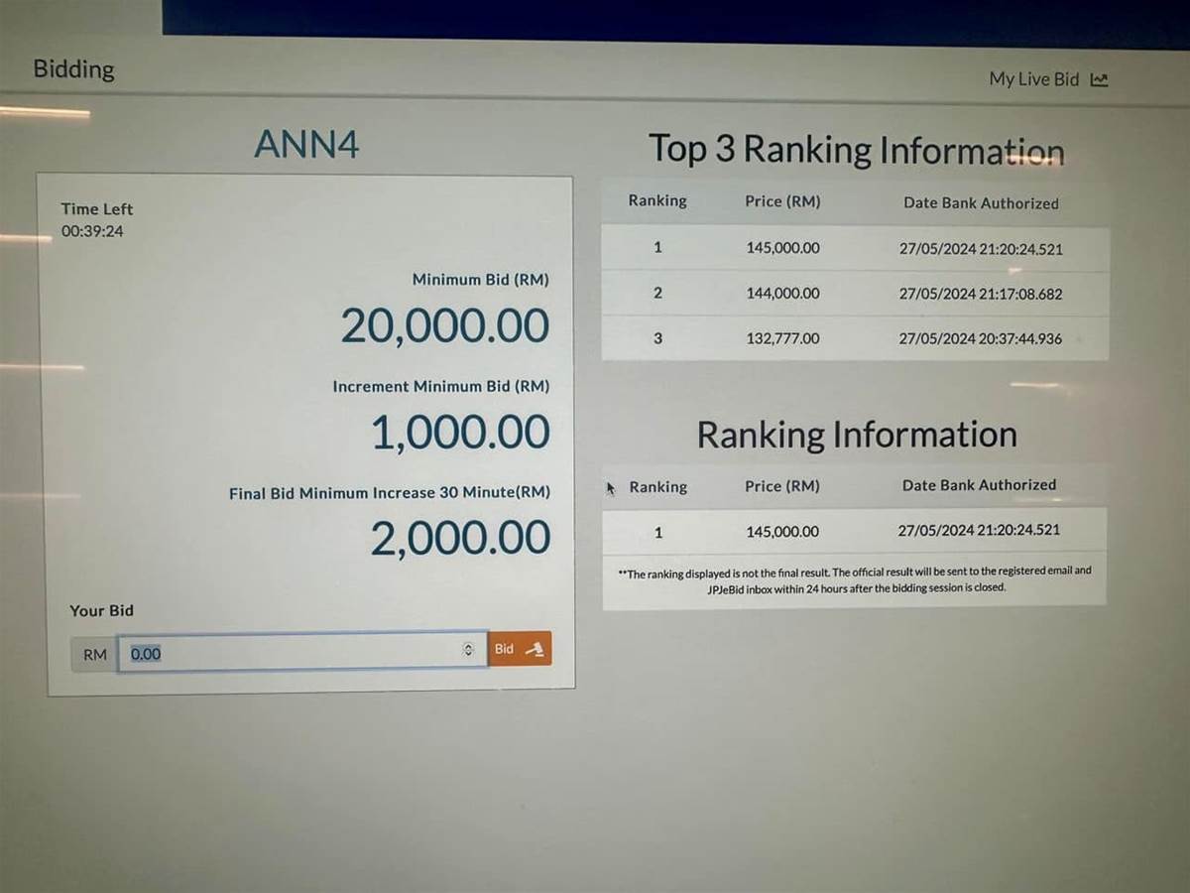The width and height of the screenshot is (1190, 893).
Task: Click the ranking disclaimer note text
Action: (x=855, y=579)
